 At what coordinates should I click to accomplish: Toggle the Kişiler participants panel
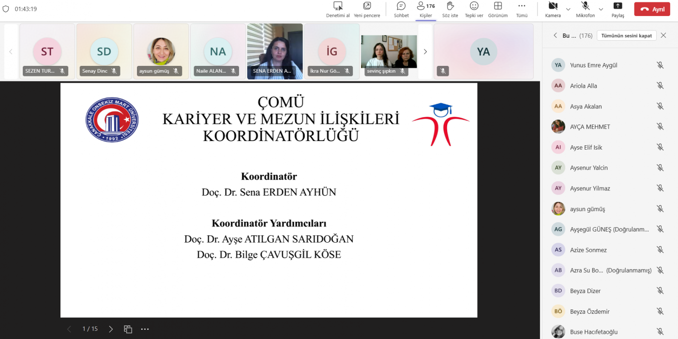coord(426,10)
